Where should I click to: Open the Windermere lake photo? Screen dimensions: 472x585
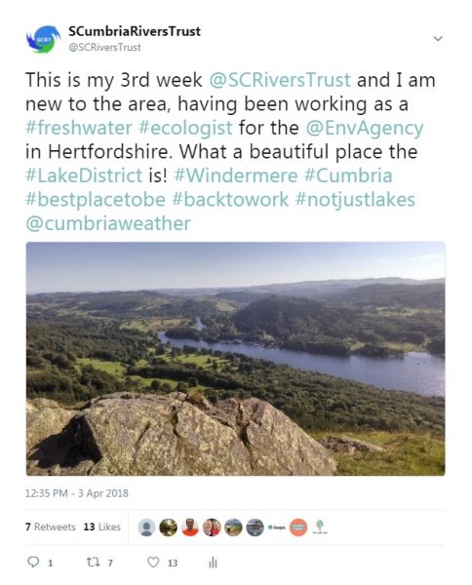coord(235,359)
